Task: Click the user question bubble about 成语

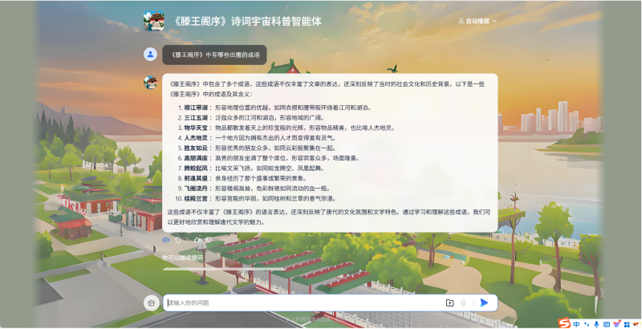Action: pyautogui.click(x=214, y=55)
